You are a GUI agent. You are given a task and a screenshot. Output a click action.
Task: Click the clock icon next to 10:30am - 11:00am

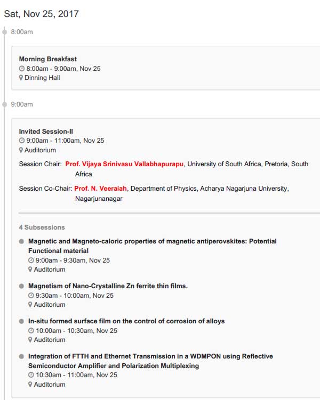pos(31,375)
